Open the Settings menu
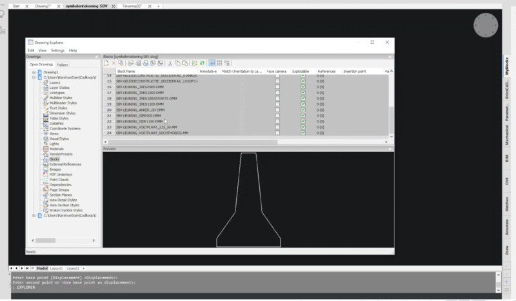516x301 pixels. click(x=57, y=50)
